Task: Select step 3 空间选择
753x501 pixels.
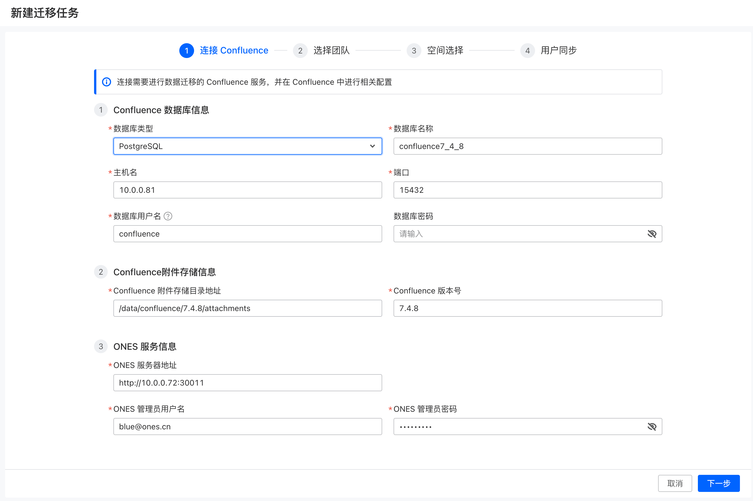Action: (x=435, y=51)
